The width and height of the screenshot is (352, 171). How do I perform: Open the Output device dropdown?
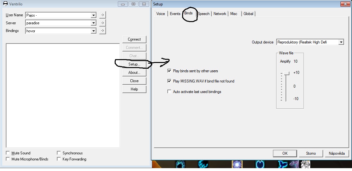pyautogui.click(x=341, y=42)
